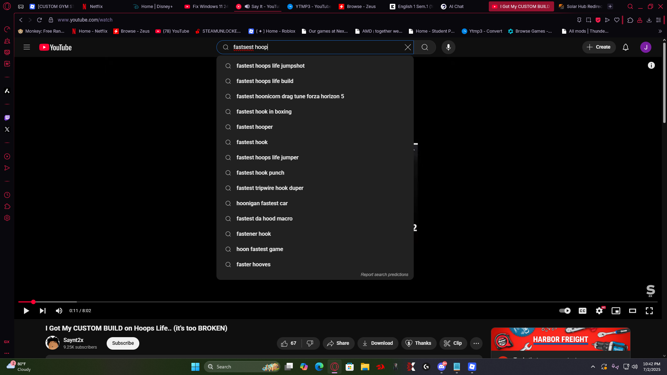Click 'Report search predictions' link
This screenshot has width=667, height=375.
coord(385,275)
